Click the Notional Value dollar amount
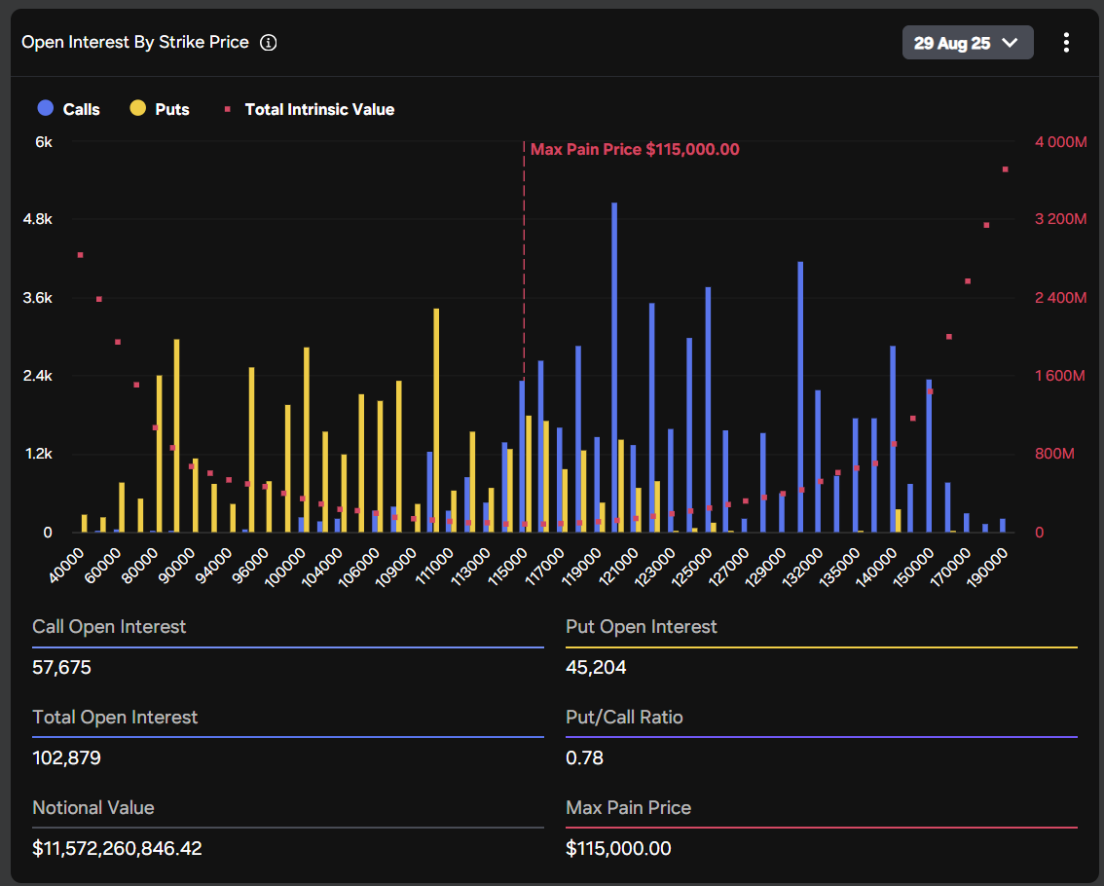Image resolution: width=1104 pixels, height=886 pixels. pyautogui.click(x=117, y=849)
